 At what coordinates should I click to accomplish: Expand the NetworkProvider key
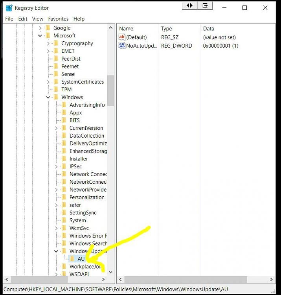[56, 190]
